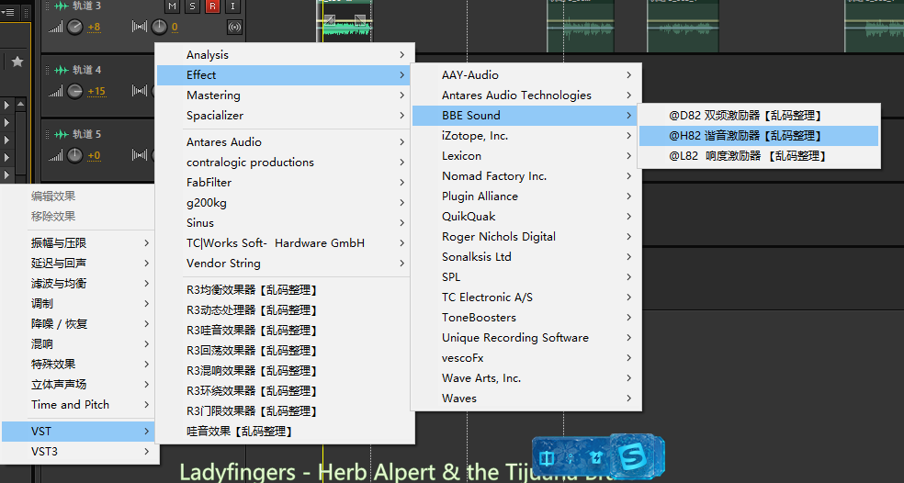
Task: Click the scroll-up arrow in left panel
Action: 21,105
